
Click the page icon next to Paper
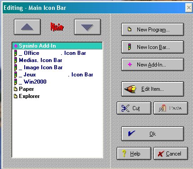point(16,89)
